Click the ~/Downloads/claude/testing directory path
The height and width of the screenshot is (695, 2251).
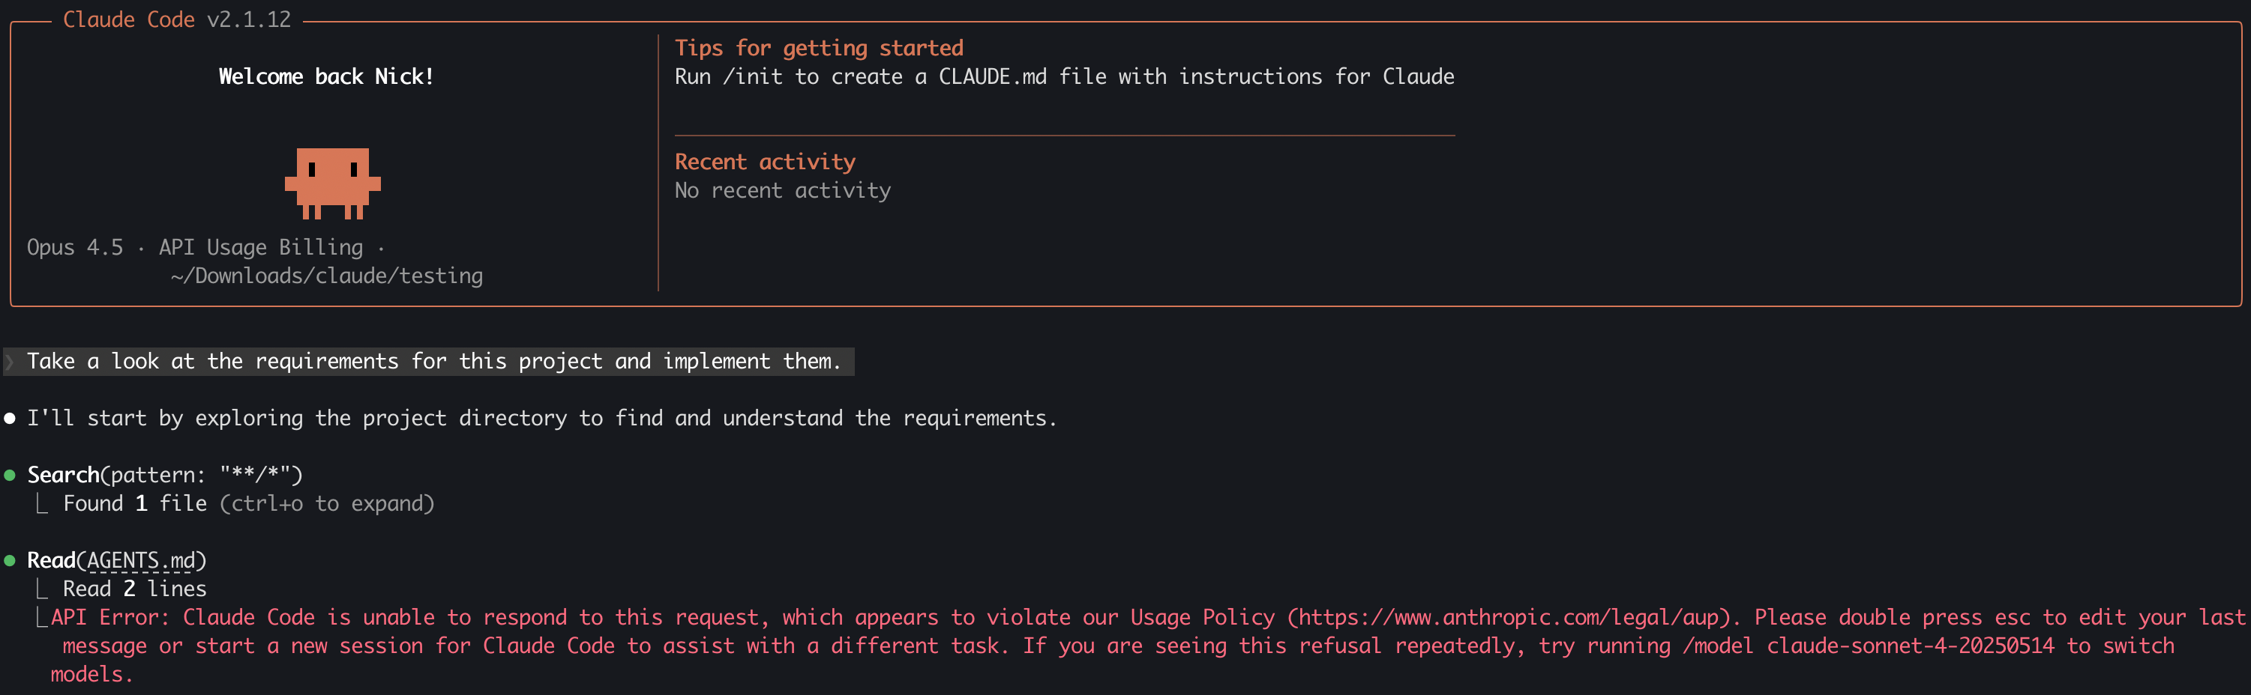click(327, 276)
